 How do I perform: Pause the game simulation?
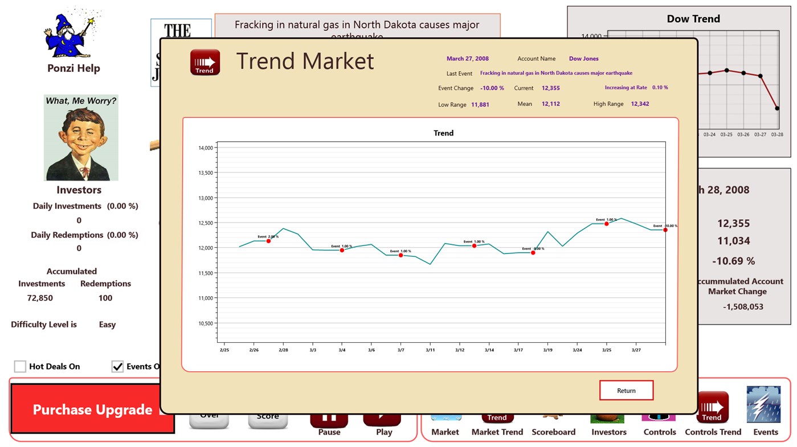tap(329, 420)
